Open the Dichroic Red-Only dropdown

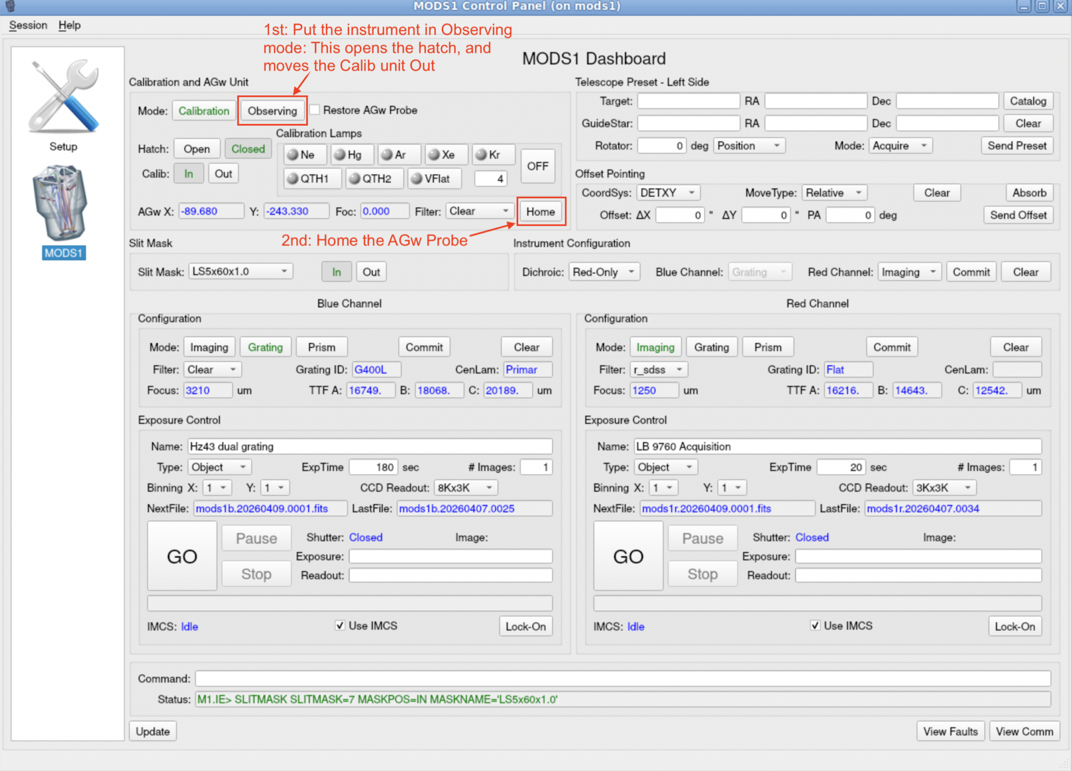tap(604, 272)
